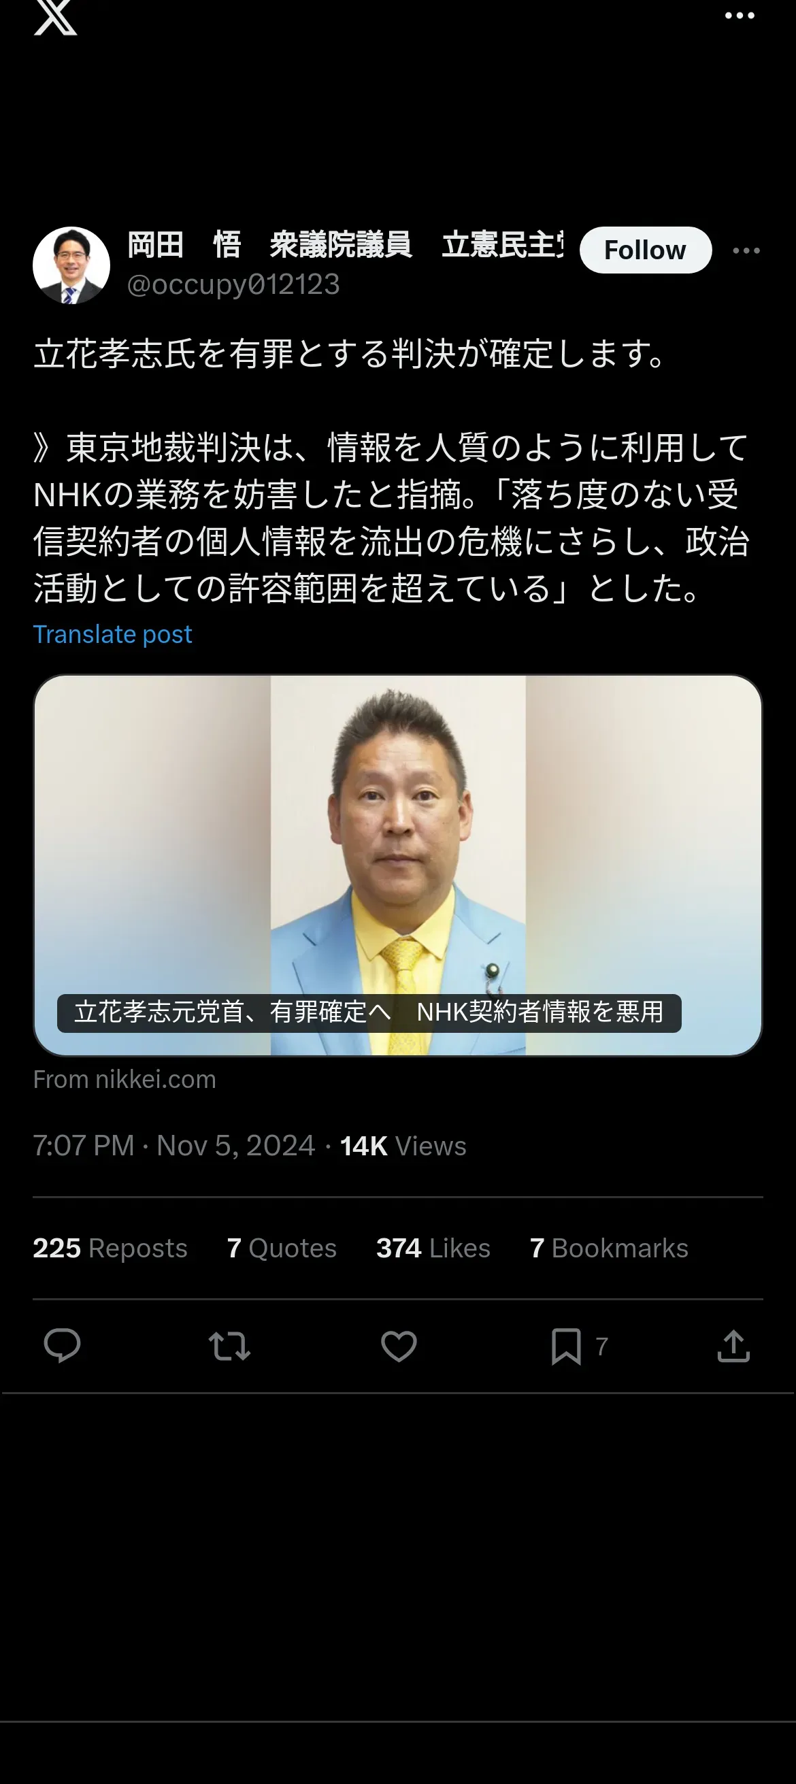Image resolution: width=796 pixels, height=1784 pixels.
Task: Open the @occupy012123 handle
Action: coord(233,284)
